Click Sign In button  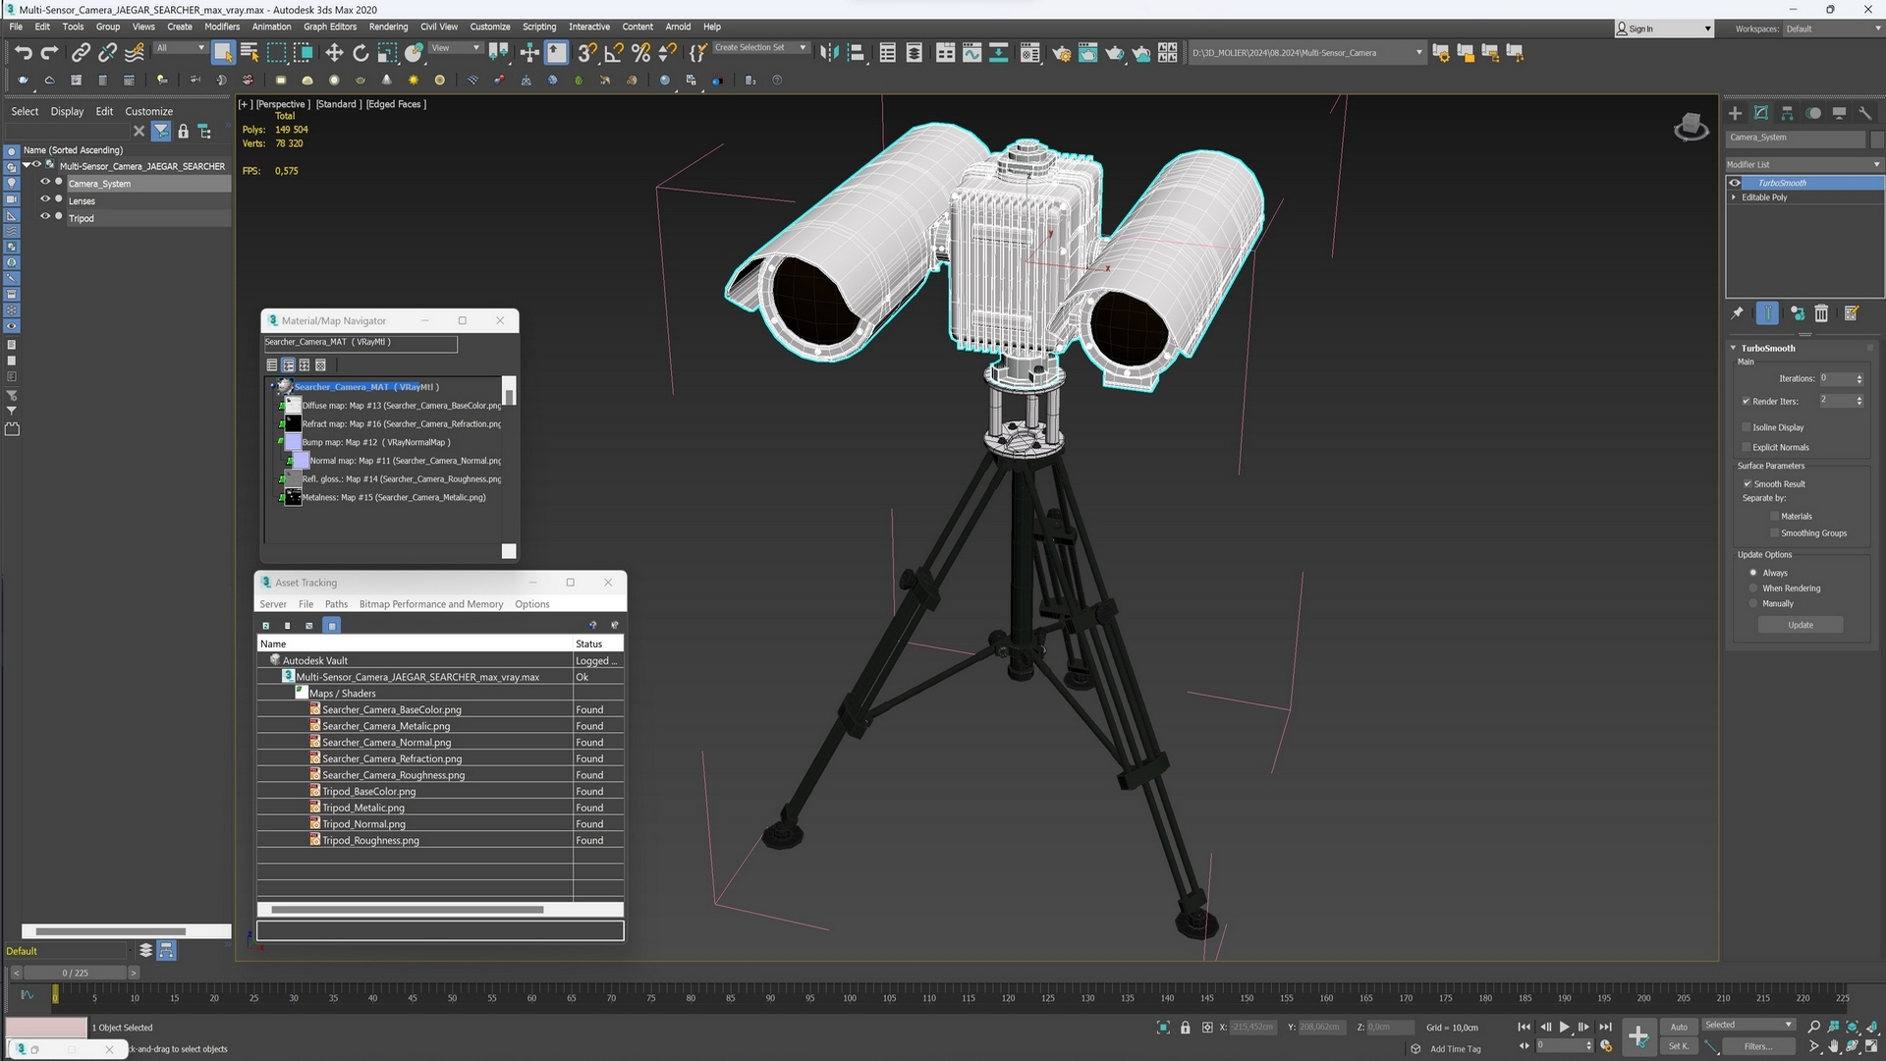click(x=1663, y=28)
